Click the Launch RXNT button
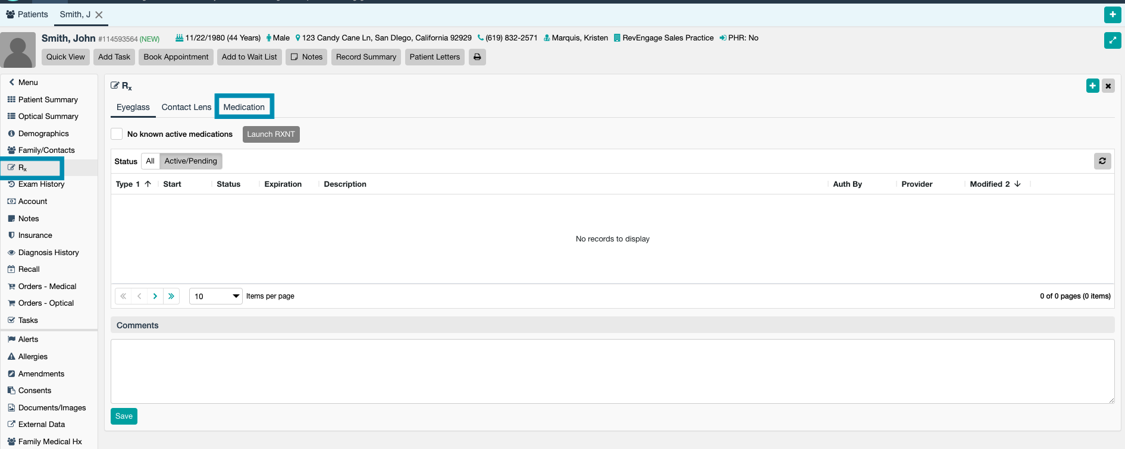 tap(271, 134)
